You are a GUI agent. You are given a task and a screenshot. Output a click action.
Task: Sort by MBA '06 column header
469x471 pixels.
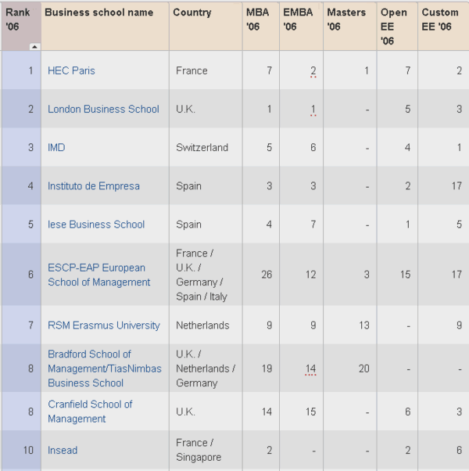point(261,26)
